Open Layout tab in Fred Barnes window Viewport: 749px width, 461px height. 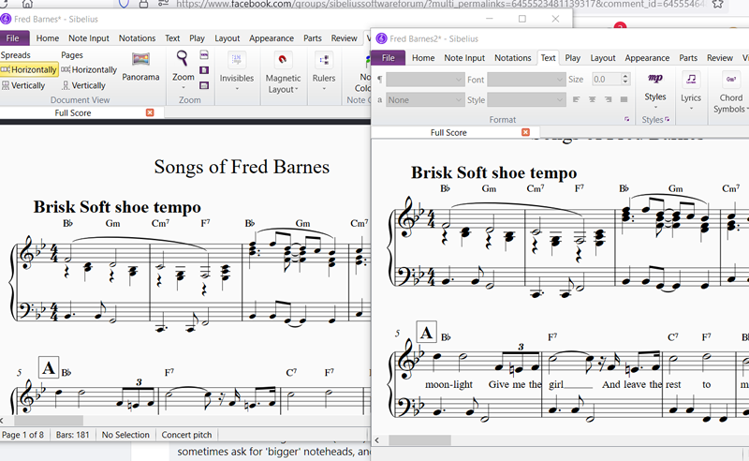tap(227, 38)
